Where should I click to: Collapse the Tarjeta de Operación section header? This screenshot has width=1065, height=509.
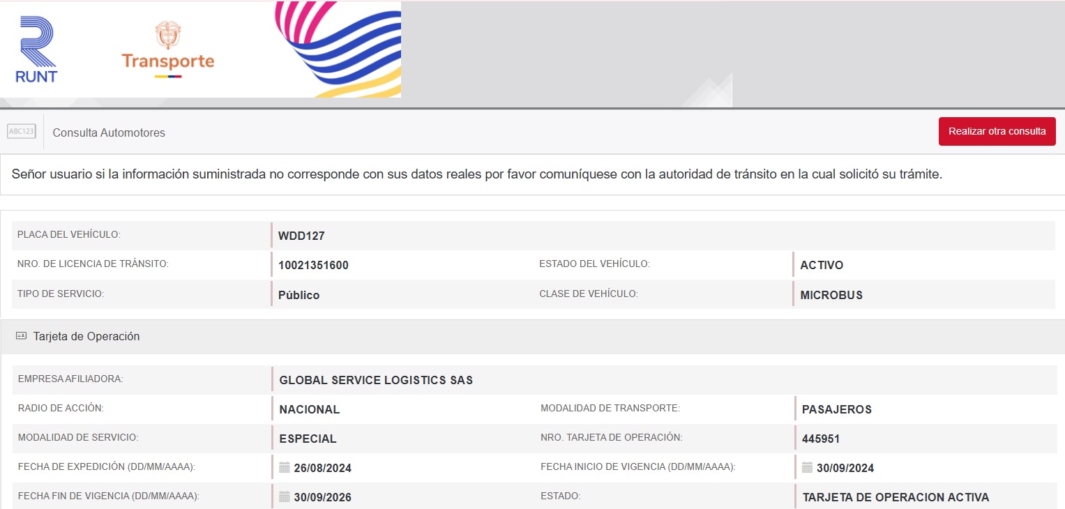point(86,336)
